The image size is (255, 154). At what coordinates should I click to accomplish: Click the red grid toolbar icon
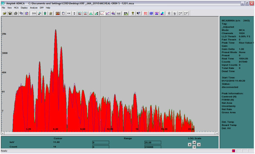(145, 13)
